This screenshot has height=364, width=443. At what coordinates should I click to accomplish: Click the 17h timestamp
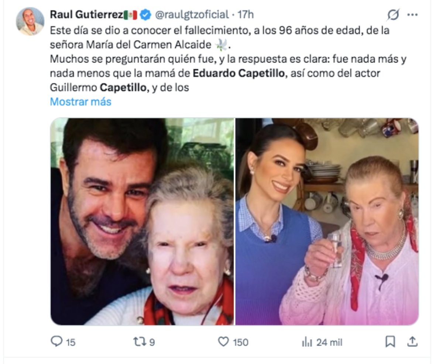click(x=245, y=15)
